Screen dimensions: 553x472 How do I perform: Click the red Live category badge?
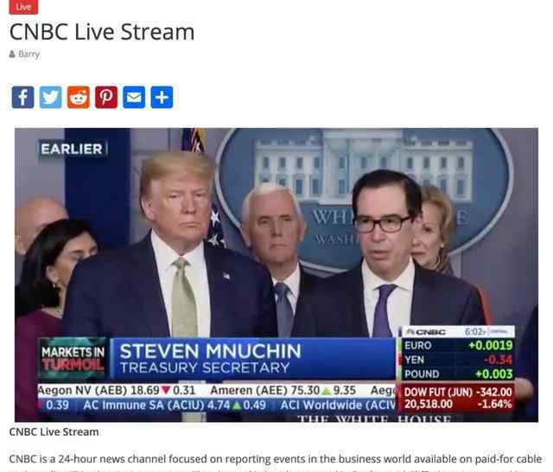23,7
